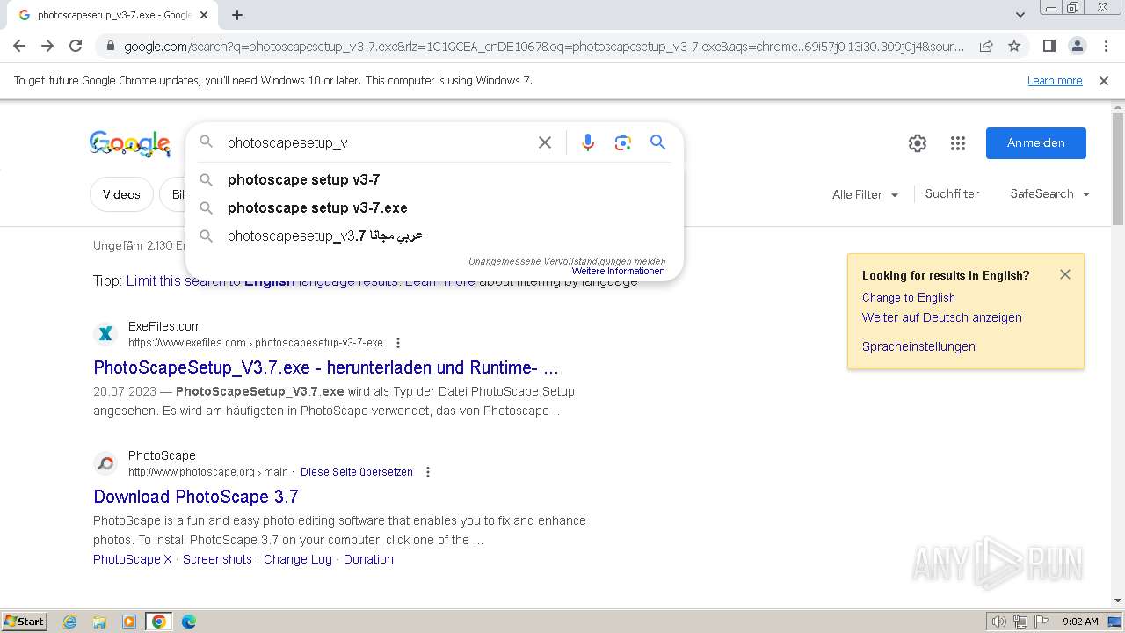Image resolution: width=1125 pixels, height=633 pixels.
Task: Expand the SafeSearch dropdown
Action: (x=1049, y=194)
